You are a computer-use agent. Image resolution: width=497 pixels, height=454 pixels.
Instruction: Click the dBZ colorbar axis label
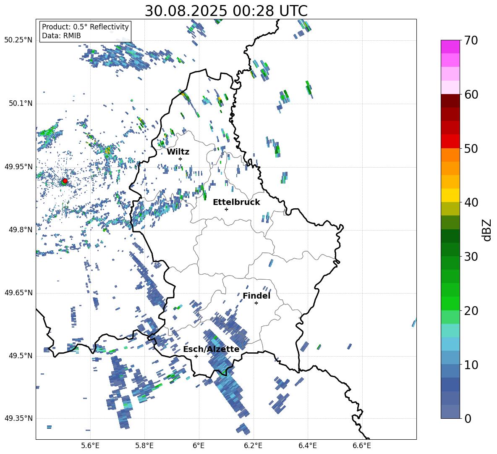point(486,230)
